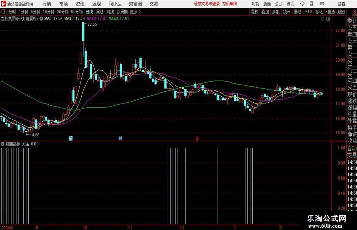Click the 证券交易未登录 login link
The image size is (357, 230).
coord(207,4)
